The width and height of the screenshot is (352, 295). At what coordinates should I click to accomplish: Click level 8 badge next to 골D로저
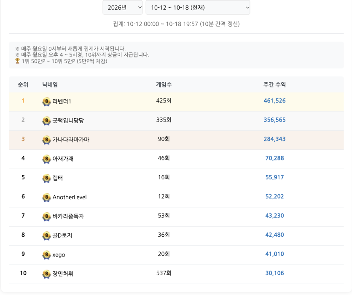46,235
